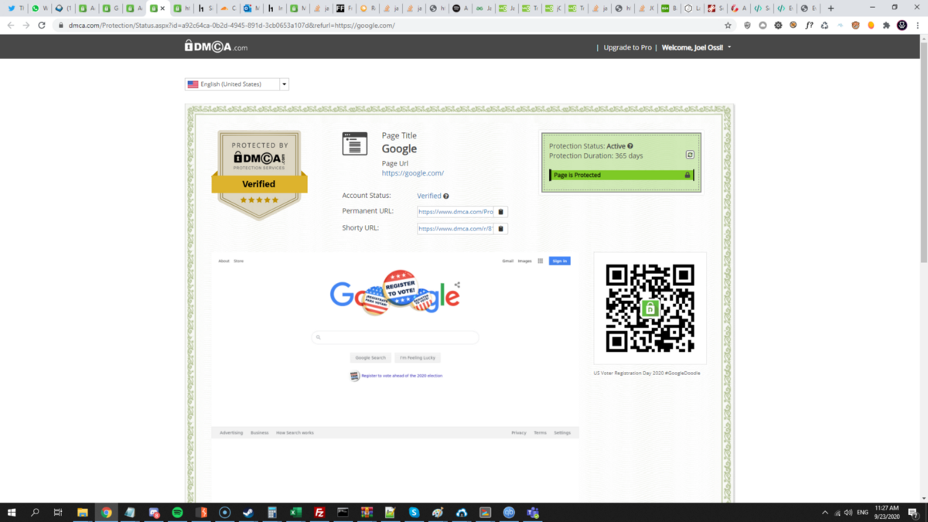Open Microsoft Teams from the taskbar
The image size is (928, 522).
pos(533,512)
